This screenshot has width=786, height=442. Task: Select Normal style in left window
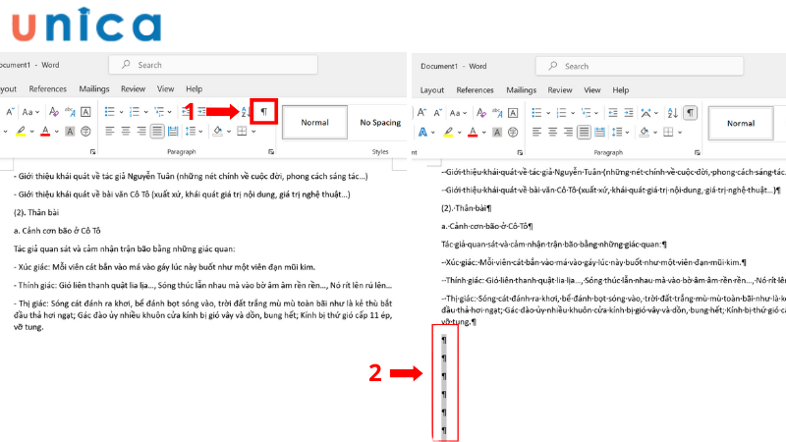[314, 122]
